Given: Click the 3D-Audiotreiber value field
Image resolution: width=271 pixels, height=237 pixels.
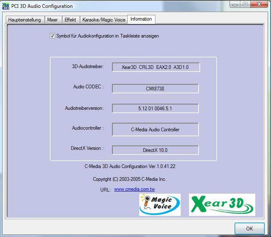Looking at the screenshot, I should tap(156, 67).
